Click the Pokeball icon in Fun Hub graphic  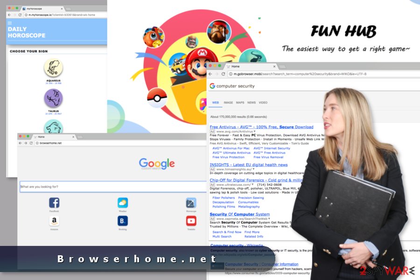coord(157,98)
